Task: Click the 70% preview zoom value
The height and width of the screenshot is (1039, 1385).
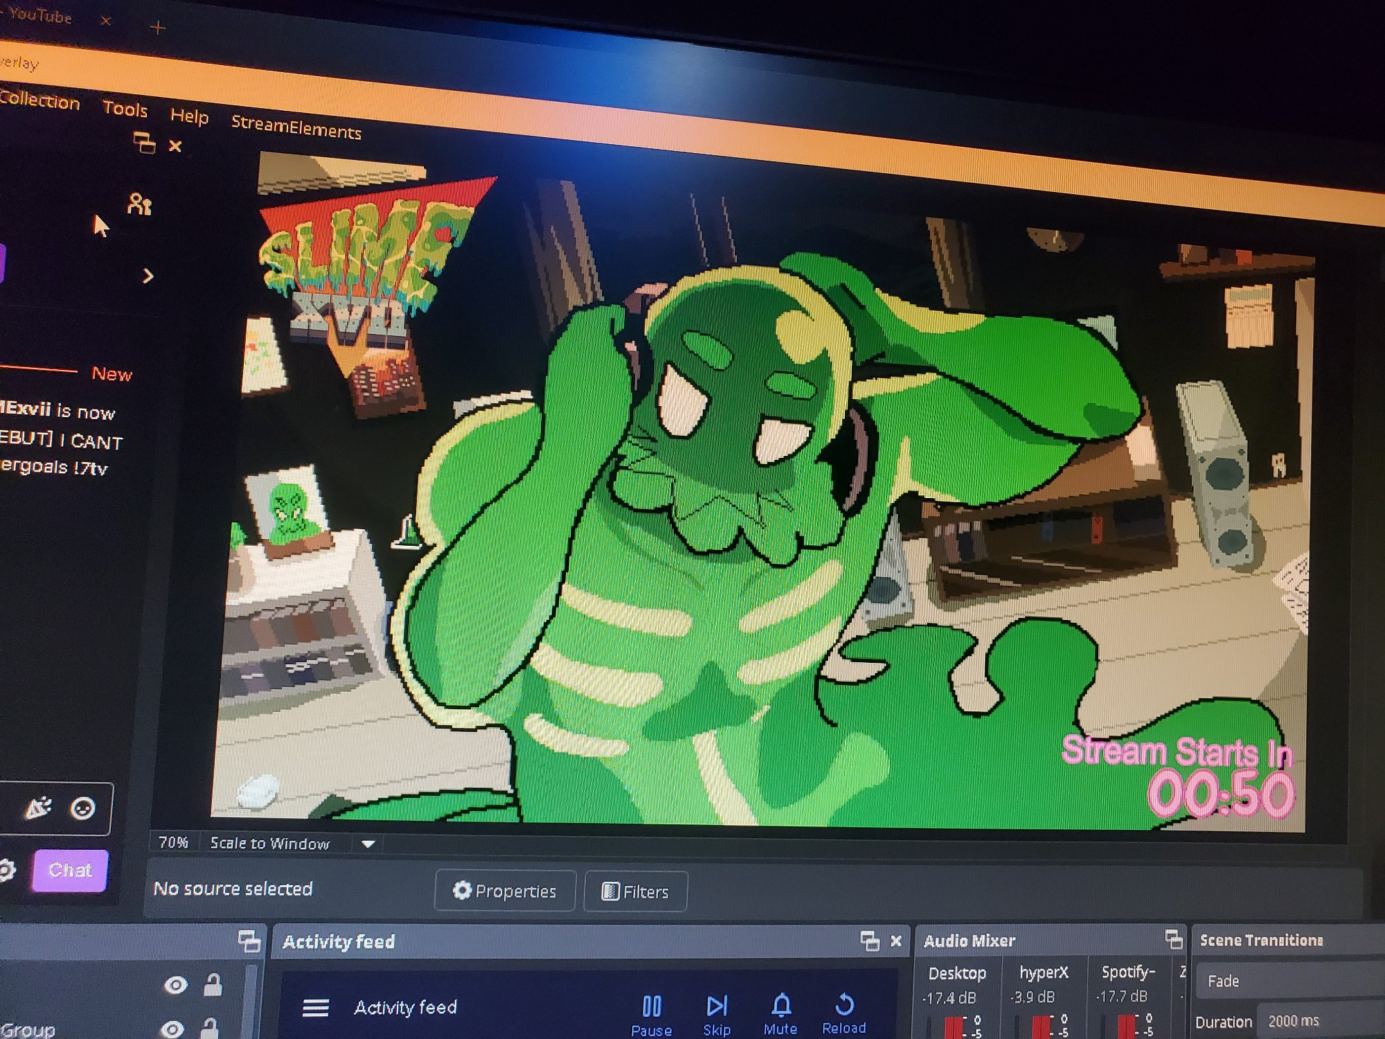Action: [173, 842]
